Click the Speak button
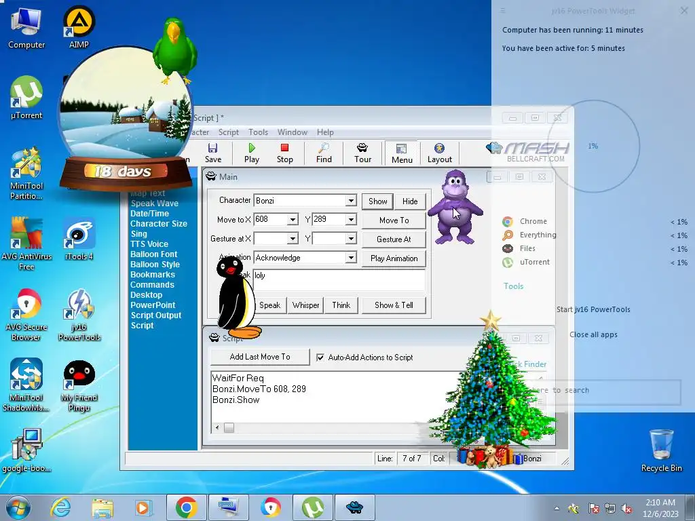 click(x=269, y=305)
